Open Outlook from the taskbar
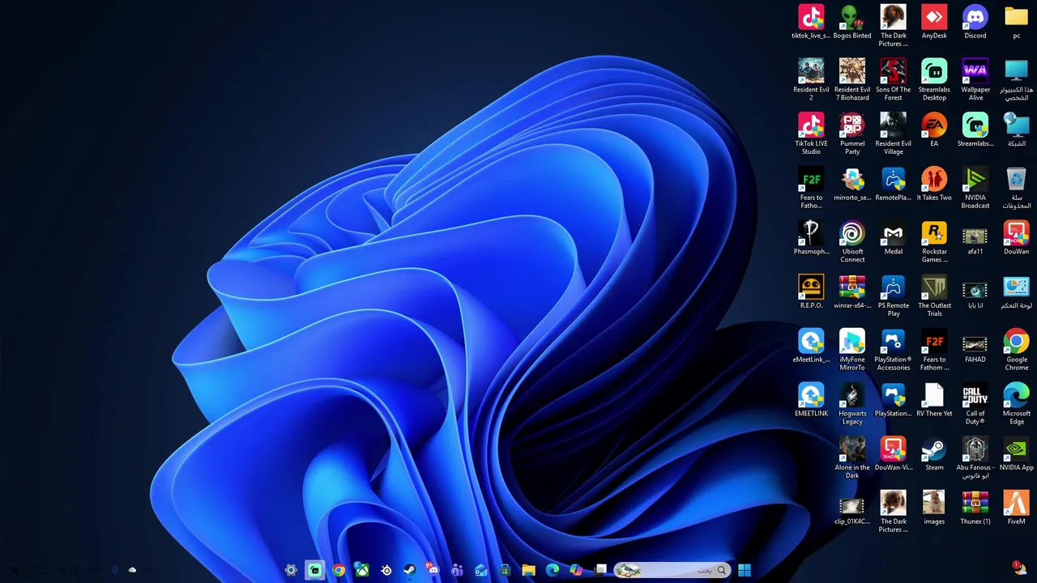 [x=480, y=570]
